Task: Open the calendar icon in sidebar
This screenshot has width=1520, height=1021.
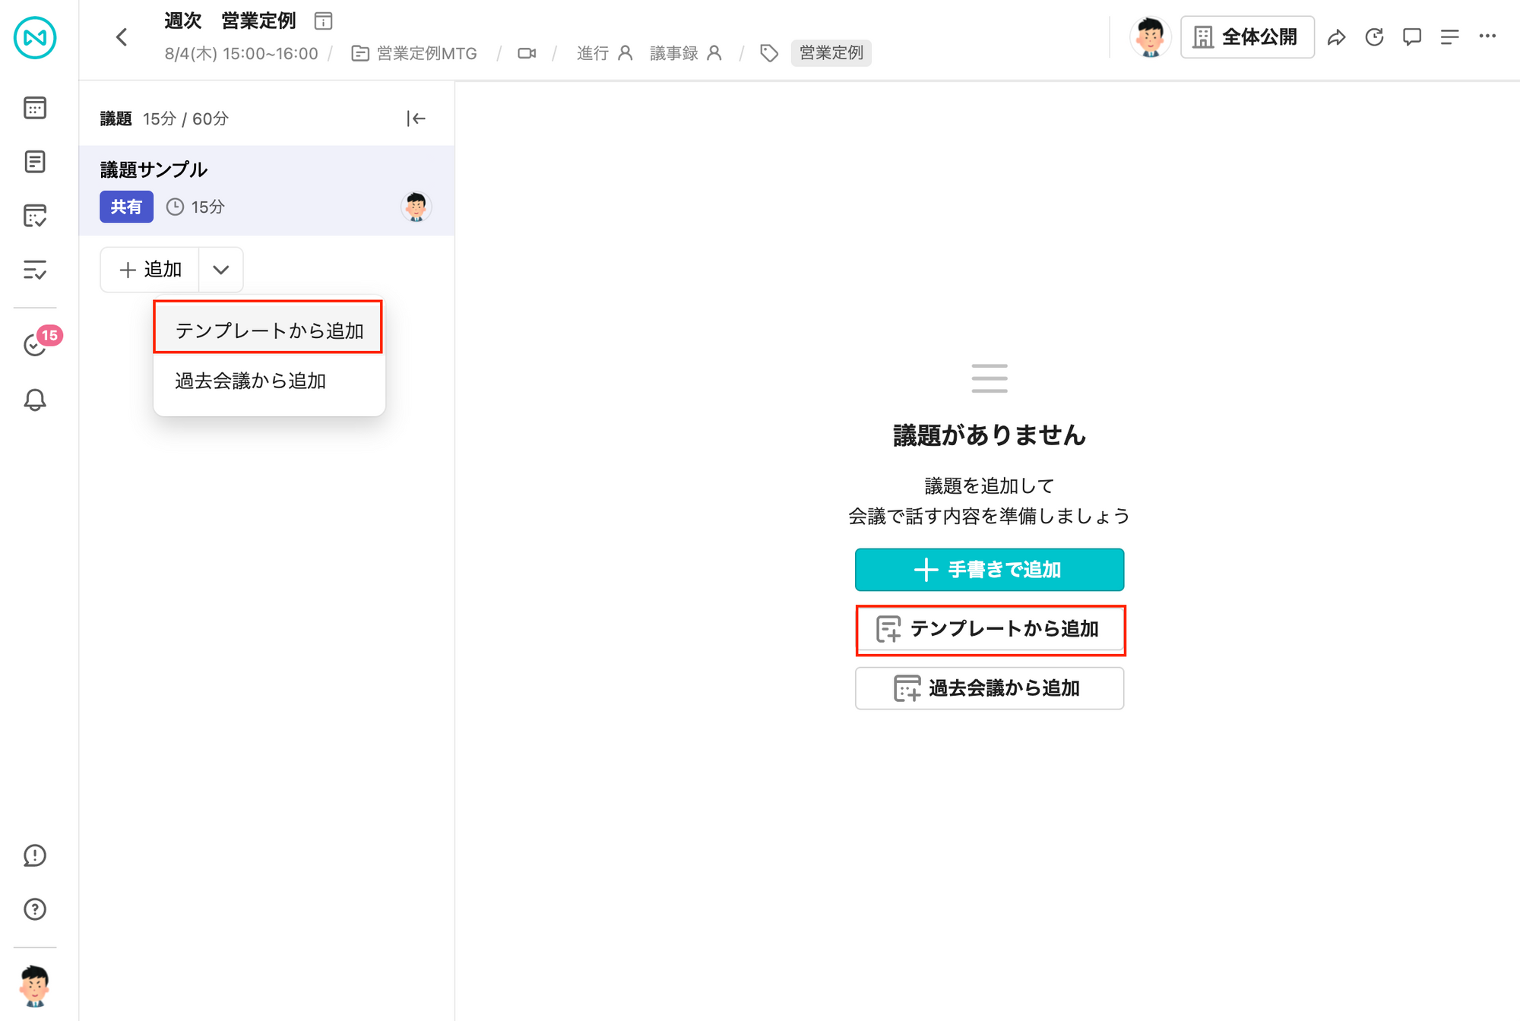Action: (x=35, y=108)
